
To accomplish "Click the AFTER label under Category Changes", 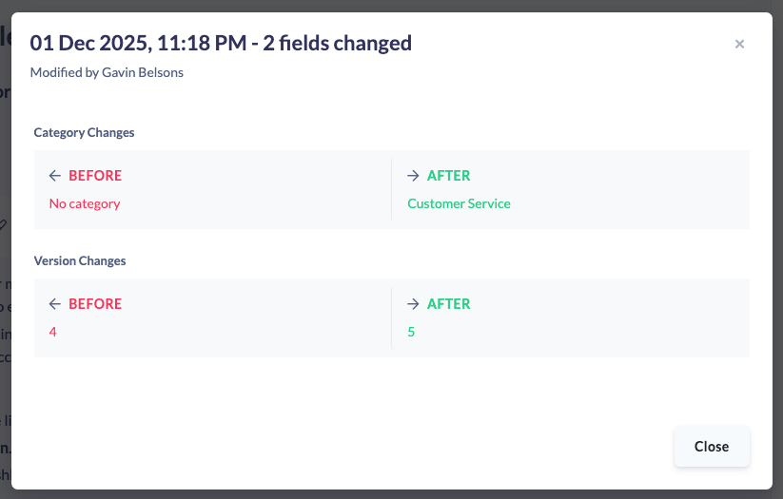I will [448, 176].
